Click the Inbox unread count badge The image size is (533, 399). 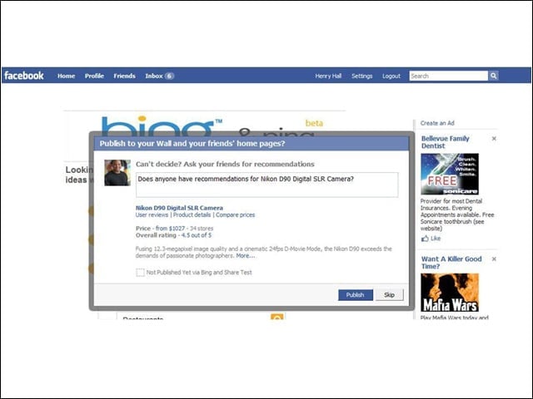coord(169,76)
